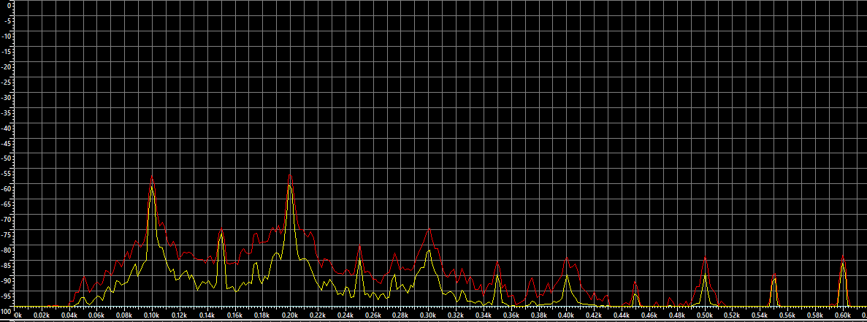This screenshot has width=867, height=322.
Task: Click the 0.10k frequency axis label
Action: click(152, 315)
